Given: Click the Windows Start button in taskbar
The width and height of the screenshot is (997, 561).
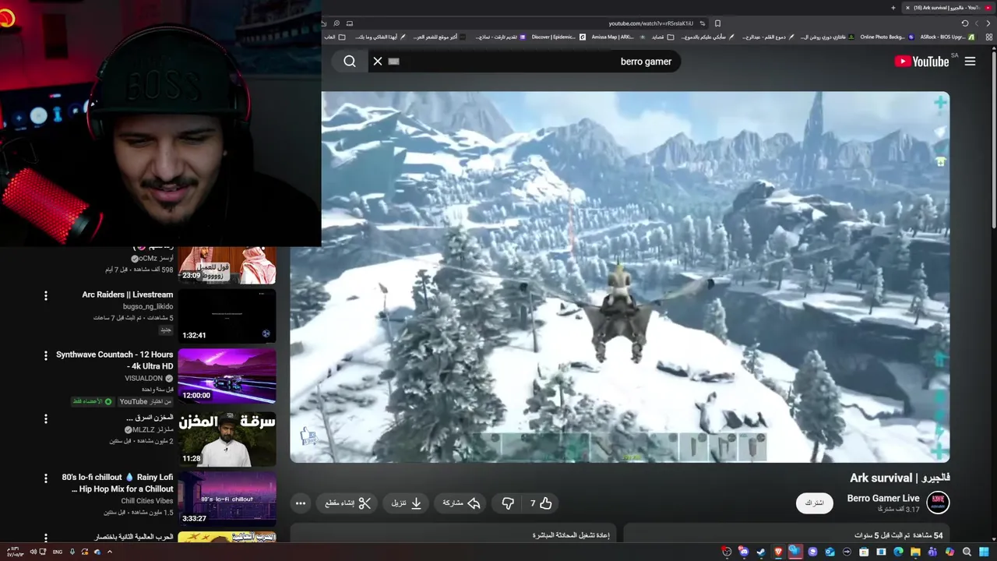Looking at the screenshot, I should tap(984, 552).
